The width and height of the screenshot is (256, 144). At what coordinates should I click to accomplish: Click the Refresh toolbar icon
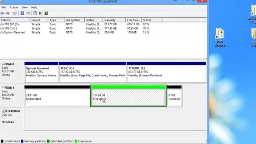pos(35,13)
